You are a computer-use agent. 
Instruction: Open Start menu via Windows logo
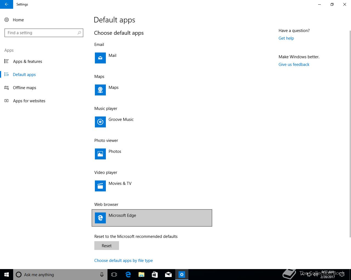(7, 275)
